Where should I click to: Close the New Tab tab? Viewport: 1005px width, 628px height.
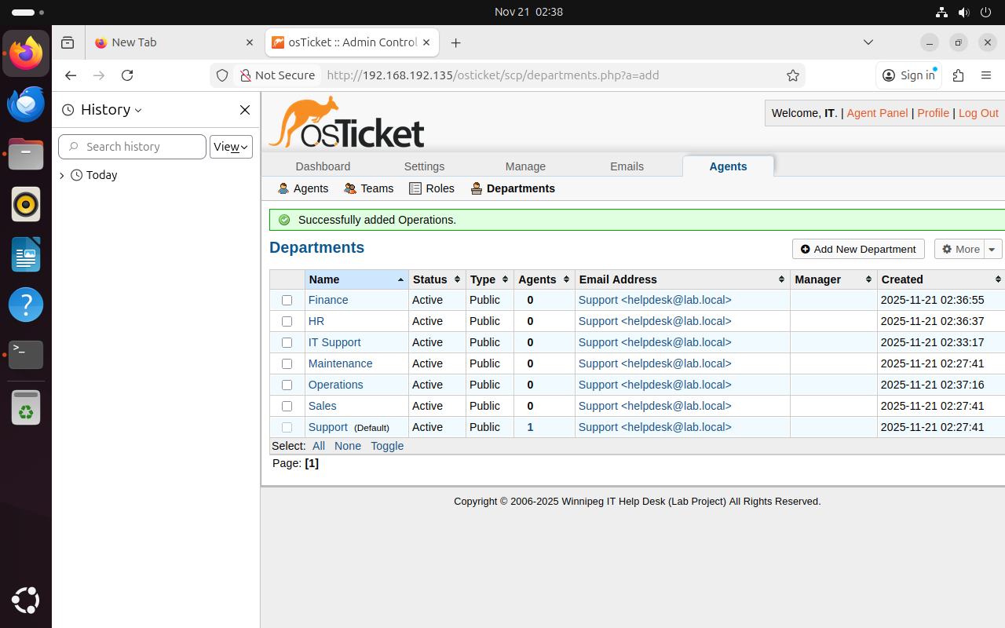point(250,42)
